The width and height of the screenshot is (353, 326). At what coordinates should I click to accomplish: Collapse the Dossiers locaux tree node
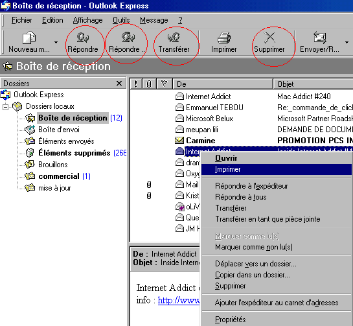pyautogui.click(x=5, y=107)
